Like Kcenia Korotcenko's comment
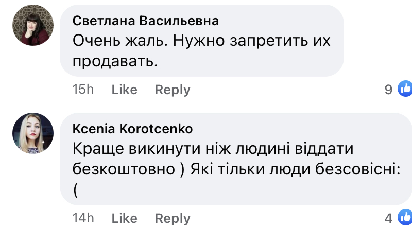The height and width of the screenshot is (229, 412). tap(125, 218)
